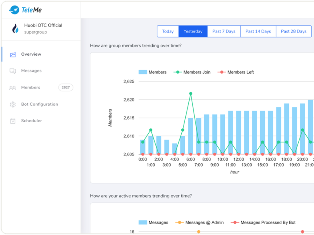Click the Members bar for 4:00
Screen dimensions: 314x235
(x=175, y=149)
